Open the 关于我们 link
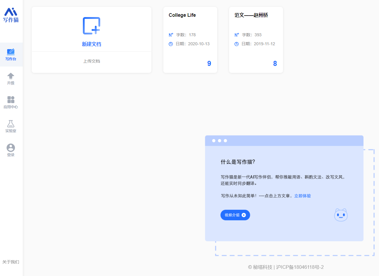This screenshot has width=379, height=276. 11,262
